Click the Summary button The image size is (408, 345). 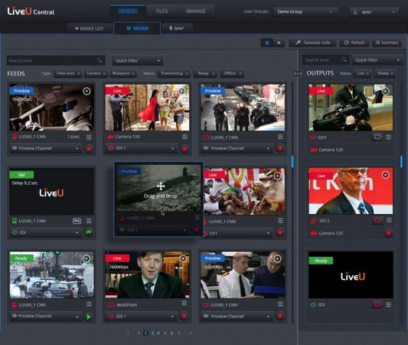pos(387,42)
